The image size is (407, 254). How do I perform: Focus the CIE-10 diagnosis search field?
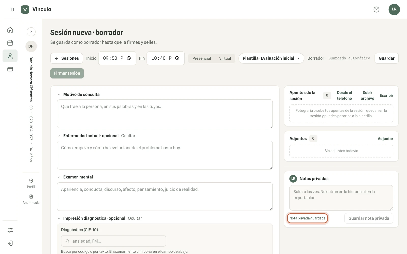(113, 241)
